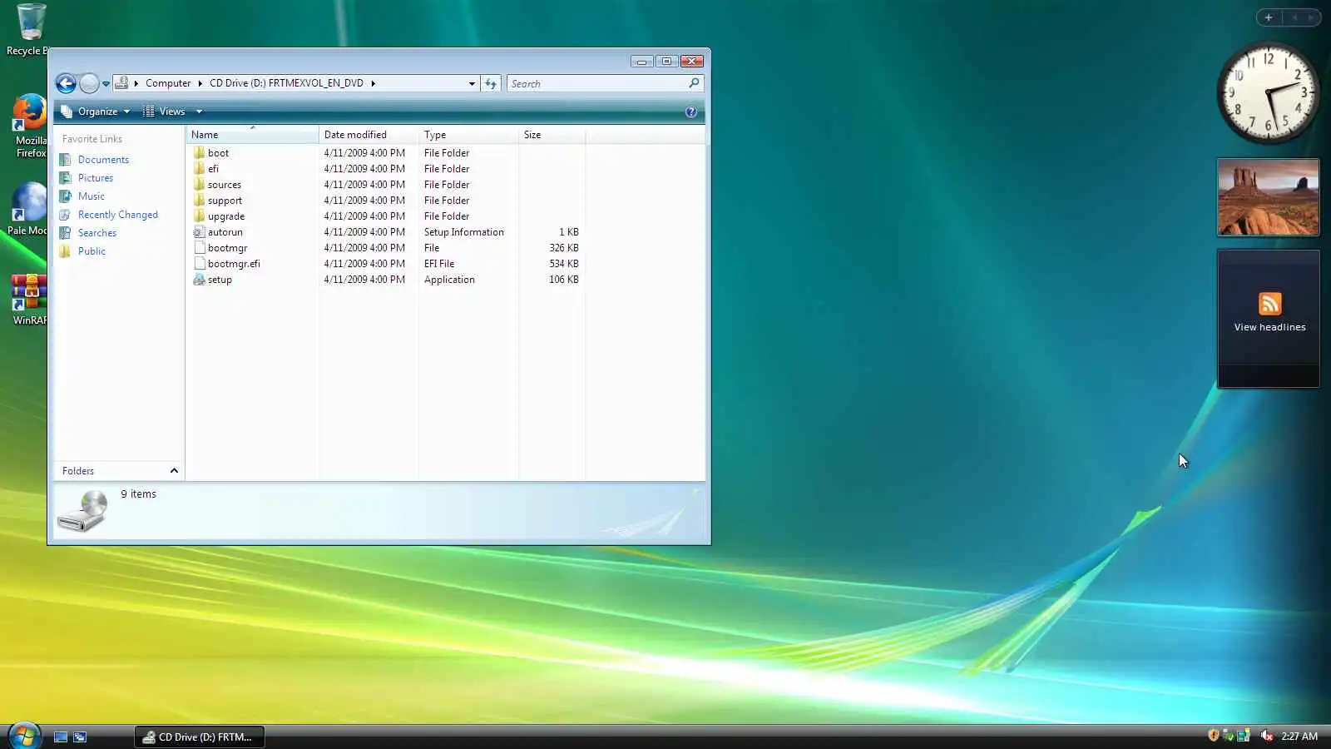Select the support folder icon
This screenshot has height=749, width=1331.
pos(199,201)
